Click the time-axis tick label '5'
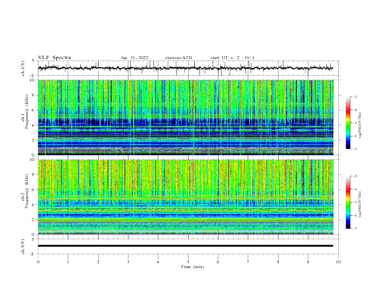 click(x=188, y=262)
